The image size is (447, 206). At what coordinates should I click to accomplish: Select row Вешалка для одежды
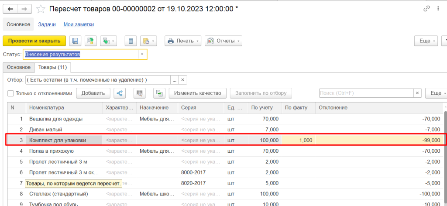225,119
